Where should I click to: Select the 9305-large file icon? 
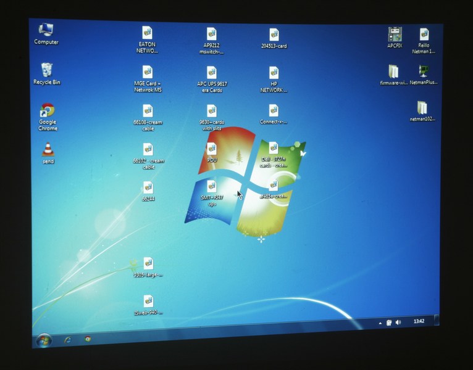click(x=148, y=267)
